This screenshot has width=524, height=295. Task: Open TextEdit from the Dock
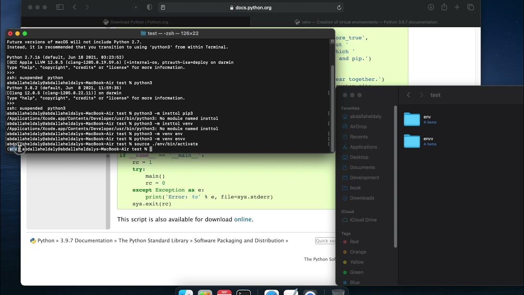coord(291,292)
